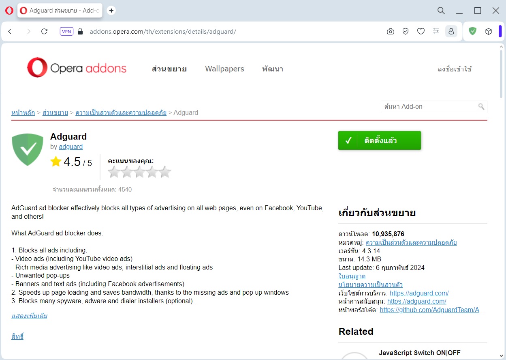Select the Adguard ส่วนขยาย browser tab
506x360 pixels.
point(61,11)
